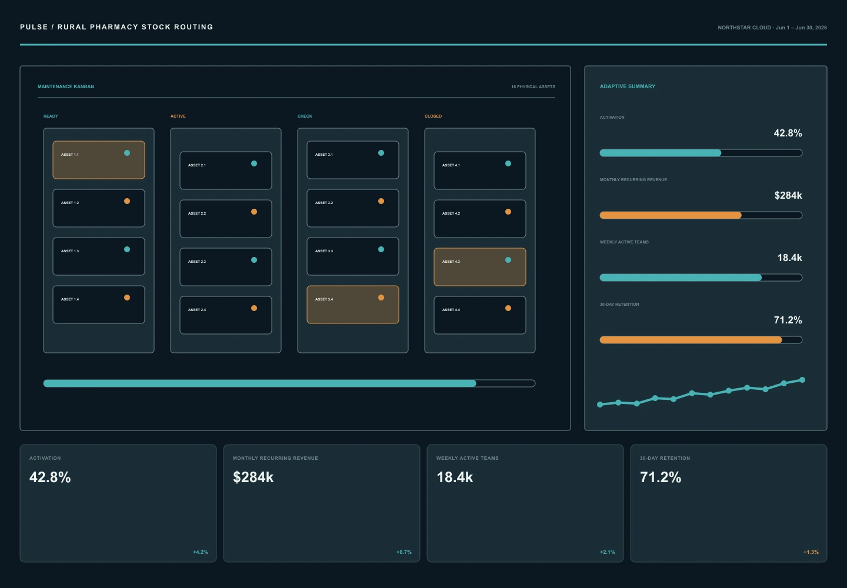847x588 pixels.
Task: Select the CLOSED column header
Action: coord(433,116)
